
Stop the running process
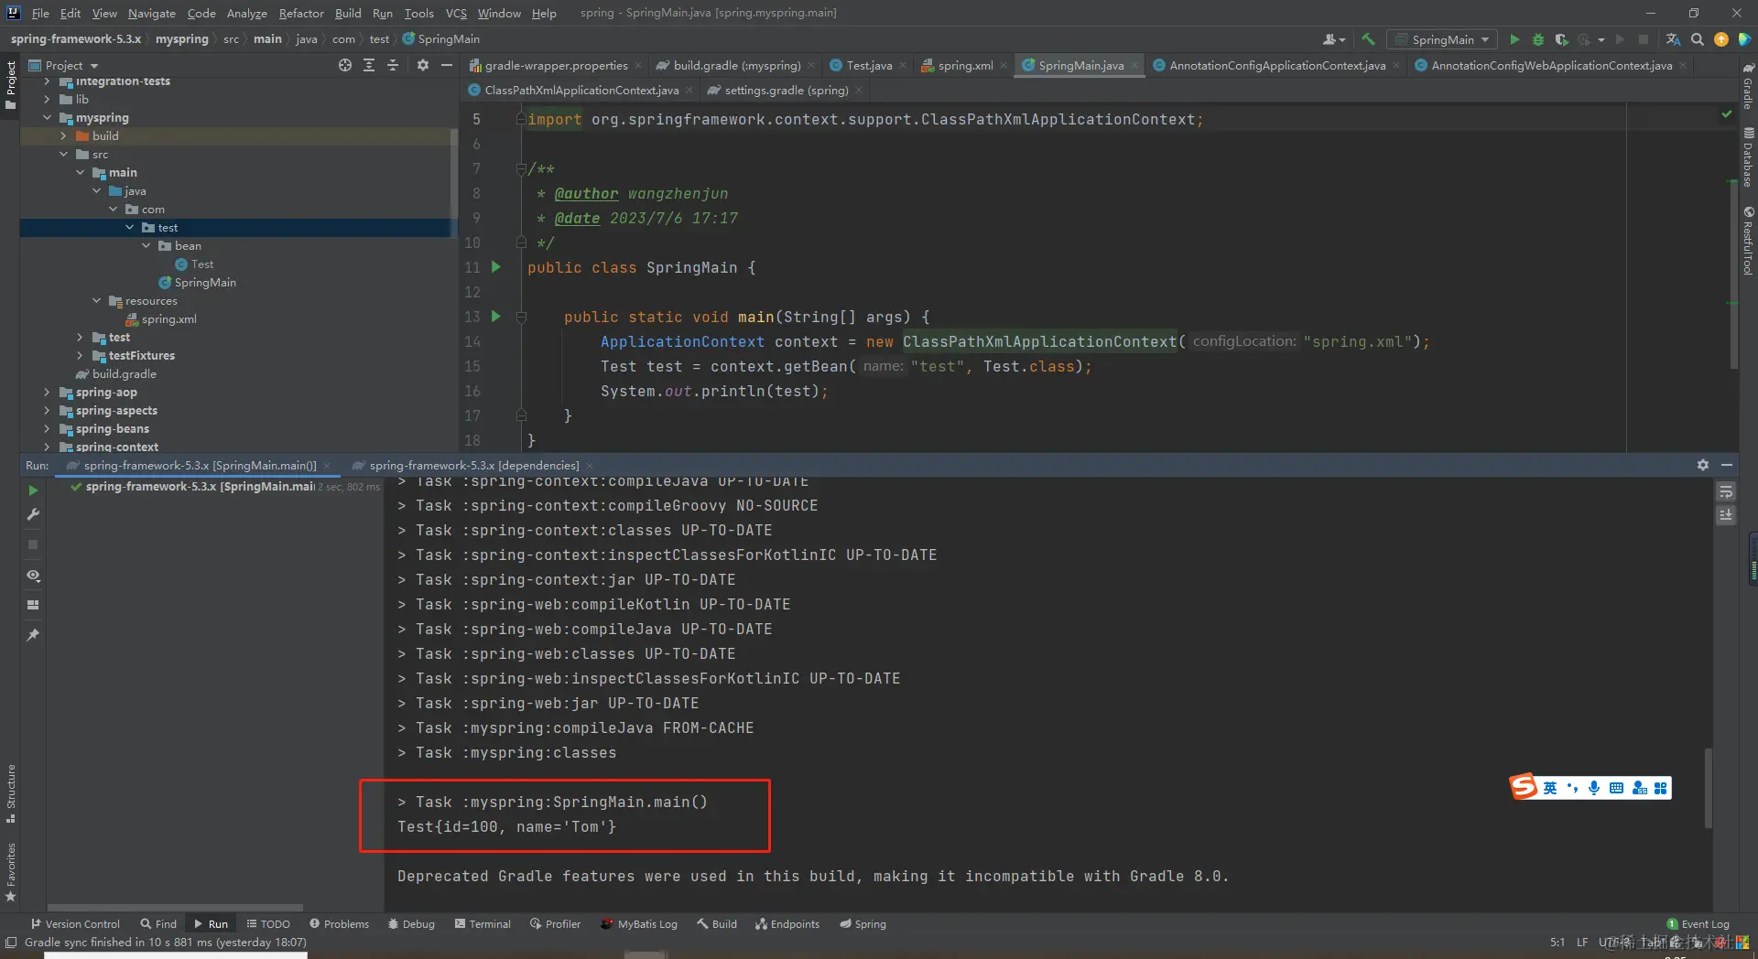pyautogui.click(x=33, y=544)
